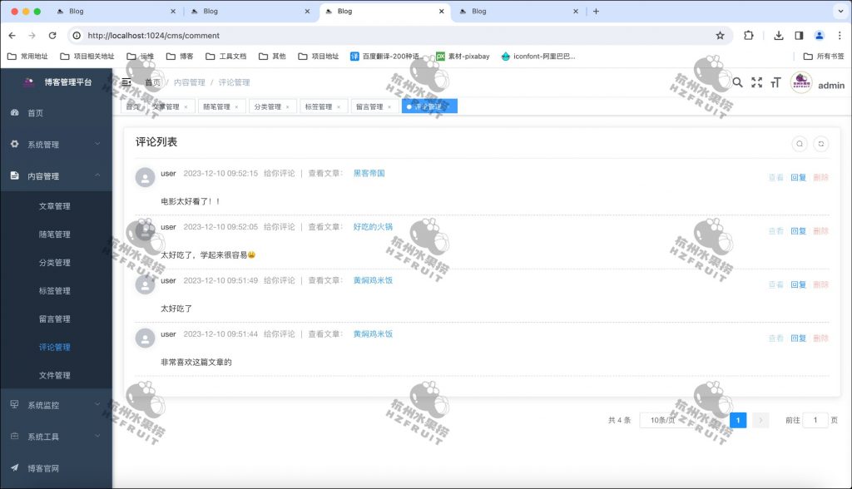Click the search icon on the comment list panel
The height and width of the screenshot is (489, 852).
[x=800, y=143]
